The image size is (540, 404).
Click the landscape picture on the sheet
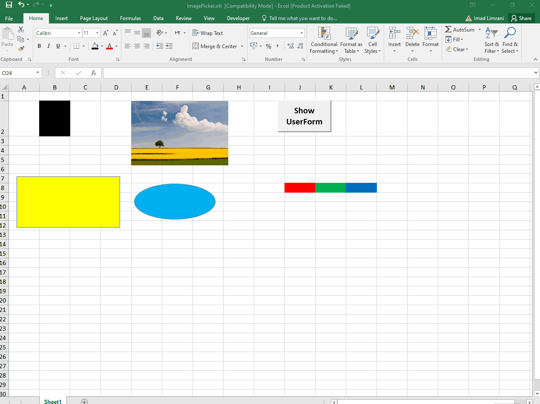(x=179, y=133)
